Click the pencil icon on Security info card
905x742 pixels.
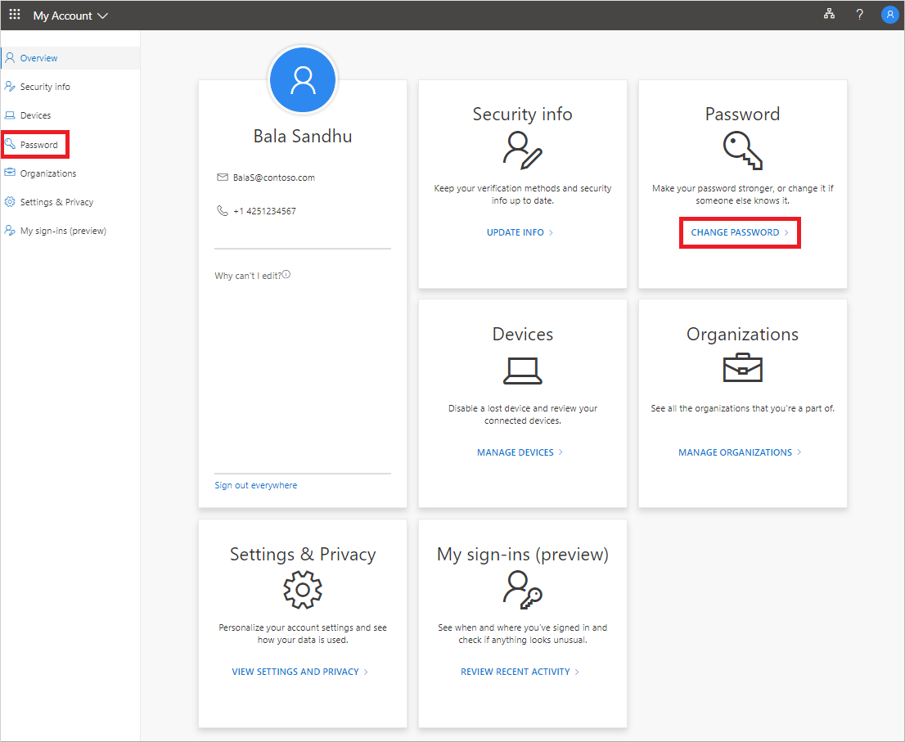pyautogui.click(x=522, y=151)
